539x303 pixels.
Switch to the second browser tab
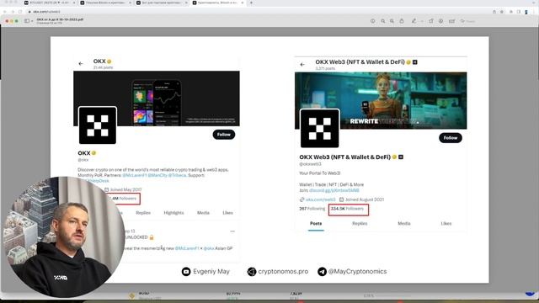(x=105, y=3)
